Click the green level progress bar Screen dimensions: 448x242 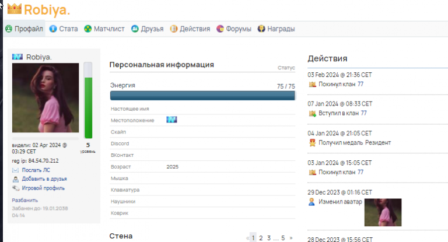tap(88, 100)
